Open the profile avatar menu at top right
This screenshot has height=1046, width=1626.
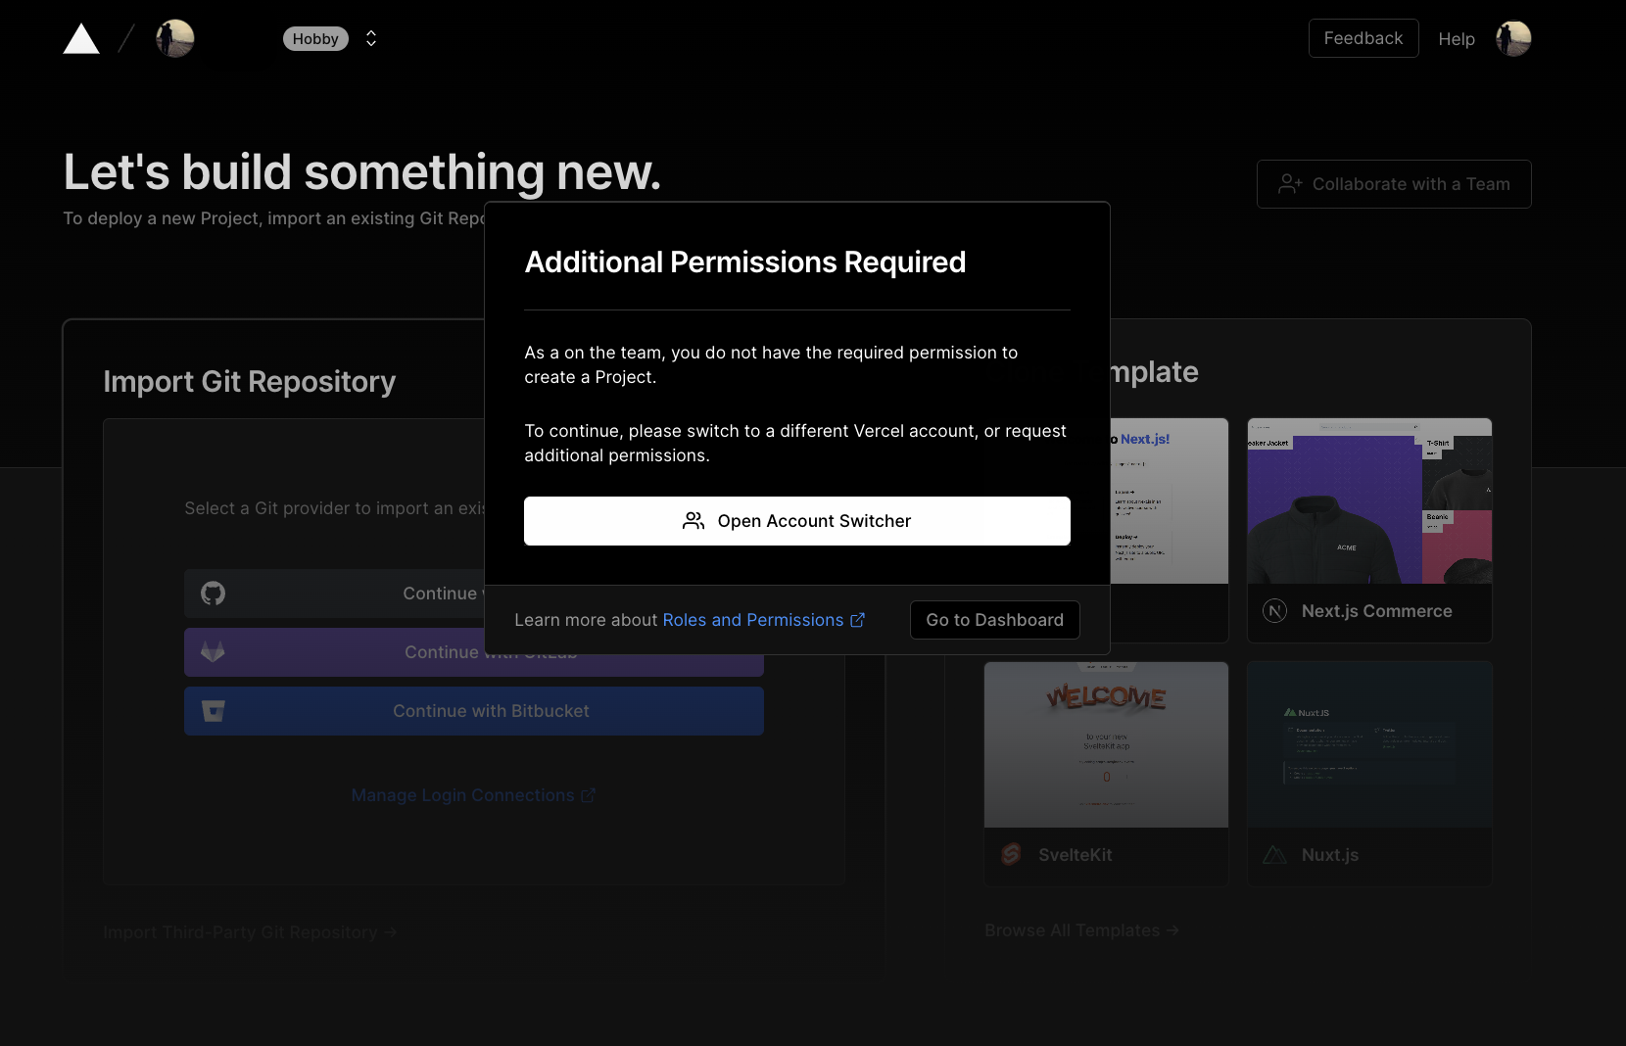point(1512,38)
